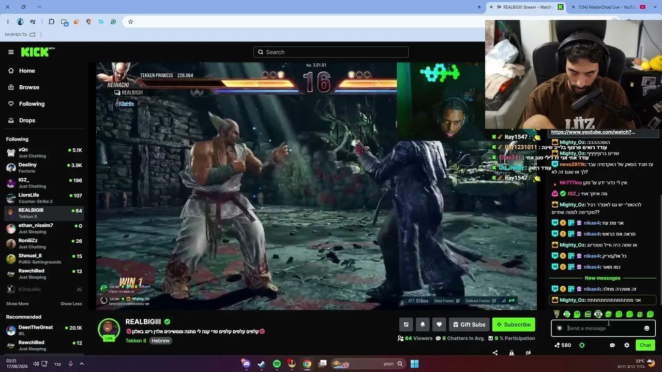Open Discord from the taskbar
The height and width of the screenshot is (372, 662).
coord(246,364)
